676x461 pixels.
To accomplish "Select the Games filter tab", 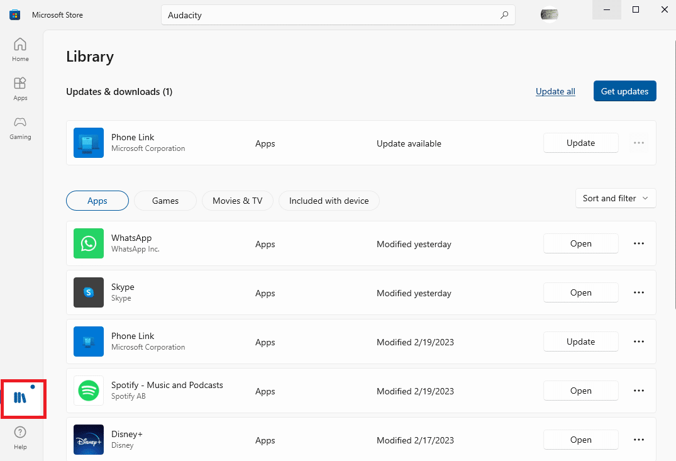I will [165, 201].
